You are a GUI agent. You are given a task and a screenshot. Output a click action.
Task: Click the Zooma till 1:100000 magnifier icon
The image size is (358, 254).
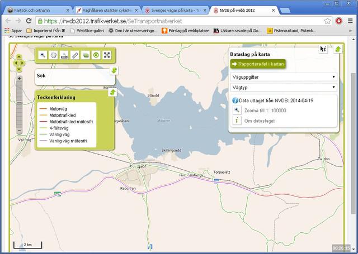[237, 111]
